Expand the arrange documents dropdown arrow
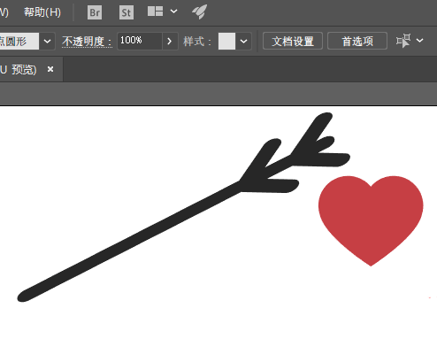This screenshot has height=347, width=437. pos(173,12)
